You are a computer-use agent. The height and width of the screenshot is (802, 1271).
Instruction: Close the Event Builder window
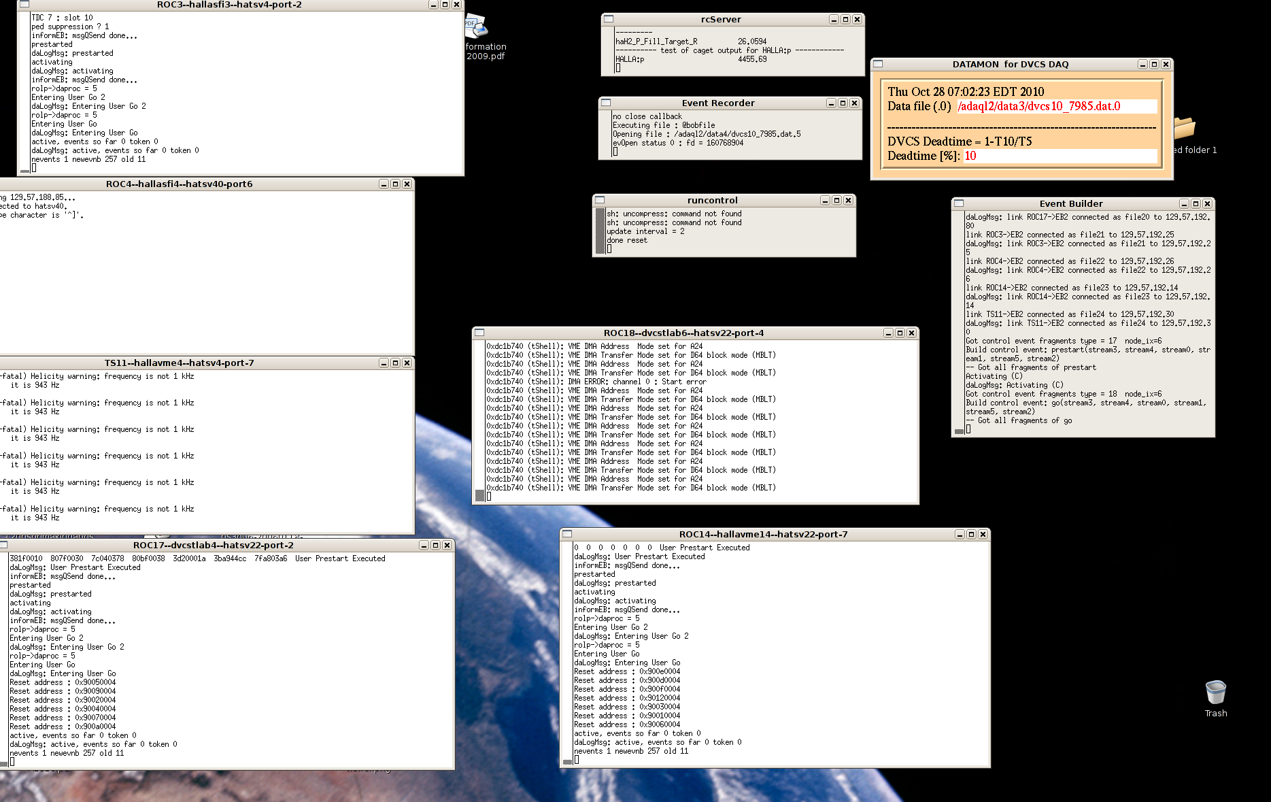[x=1207, y=204]
